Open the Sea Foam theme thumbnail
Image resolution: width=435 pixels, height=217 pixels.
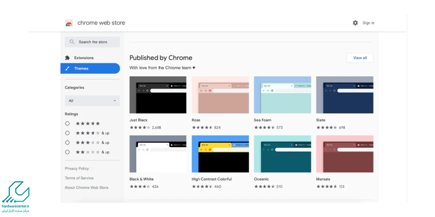(x=282, y=95)
